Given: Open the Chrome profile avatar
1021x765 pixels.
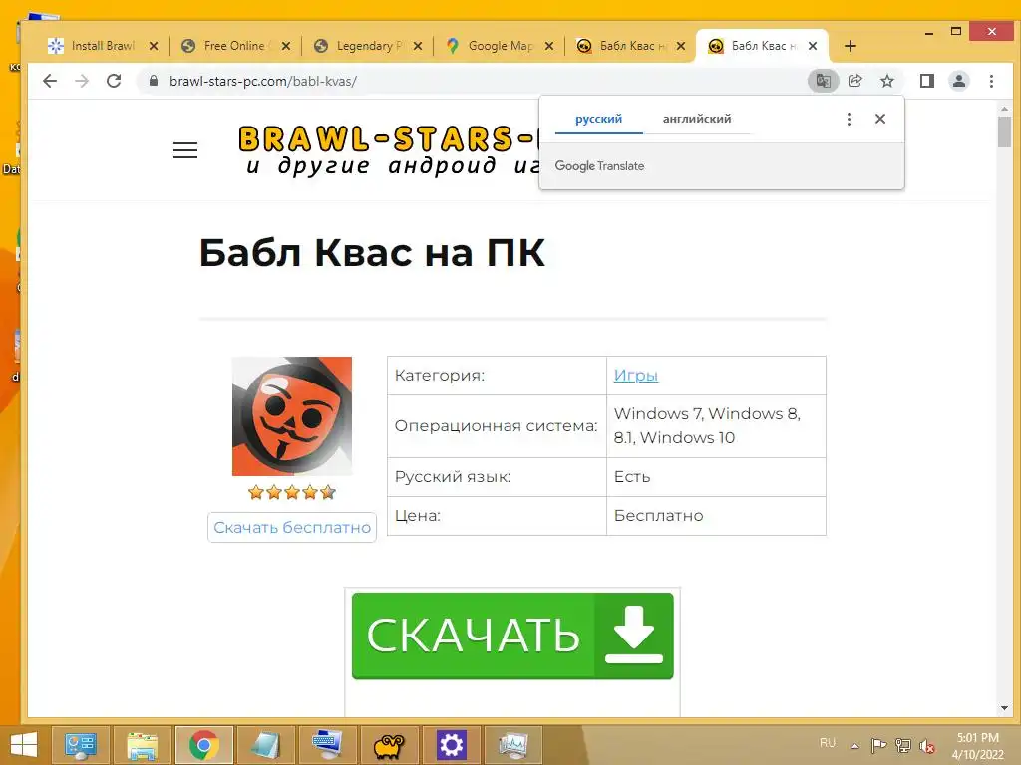Looking at the screenshot, I should 958,81.
